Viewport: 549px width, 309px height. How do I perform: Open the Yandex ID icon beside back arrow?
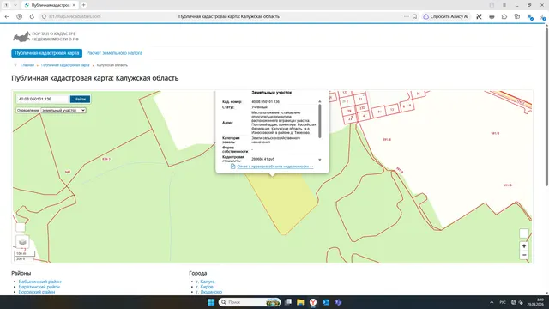coord(19,16)
